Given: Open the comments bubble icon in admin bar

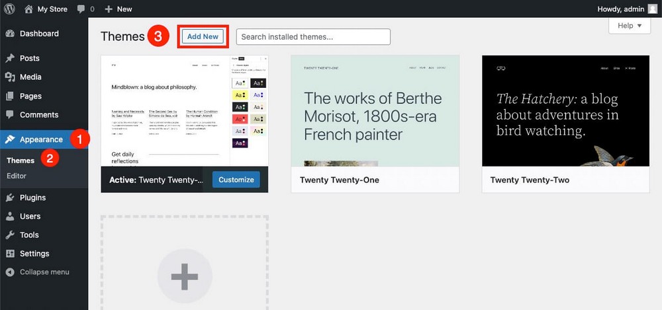Looking at the screenshot, I should [x=81, y=9].
